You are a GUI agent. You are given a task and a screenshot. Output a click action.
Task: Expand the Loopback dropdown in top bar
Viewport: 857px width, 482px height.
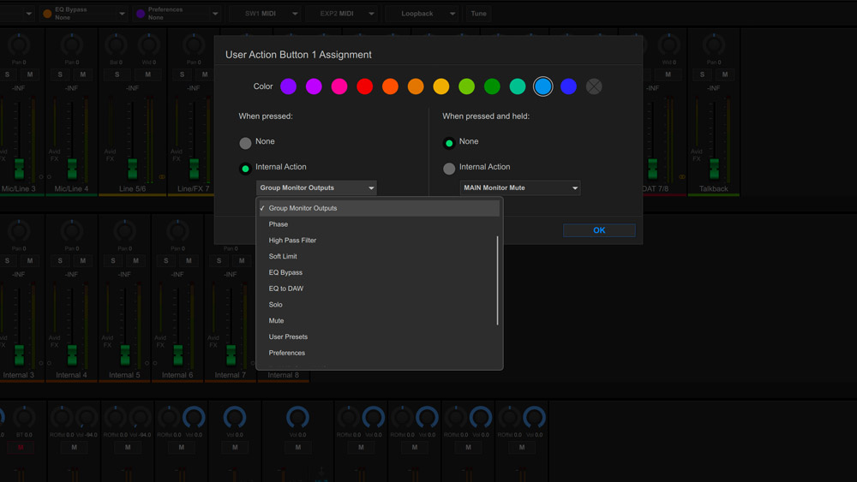(452, 14)
